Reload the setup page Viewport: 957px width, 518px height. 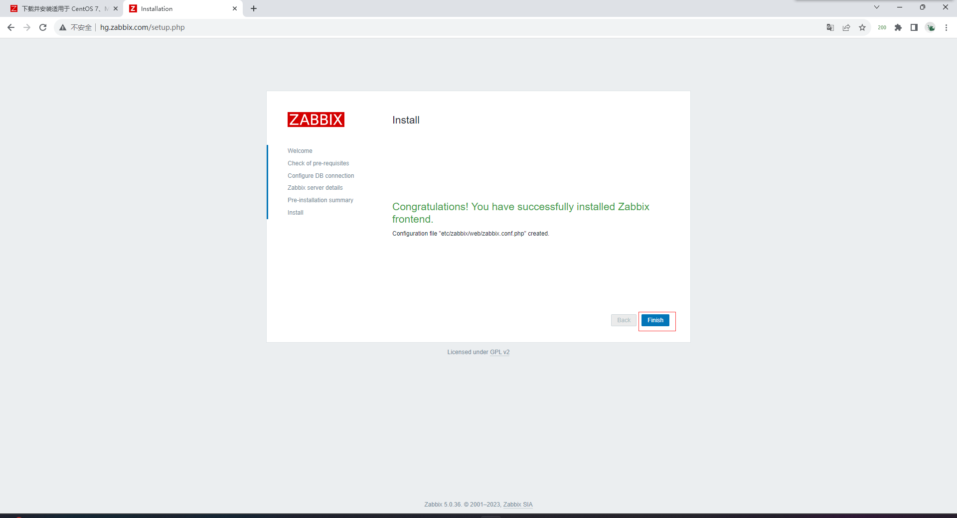coord(43,27)
